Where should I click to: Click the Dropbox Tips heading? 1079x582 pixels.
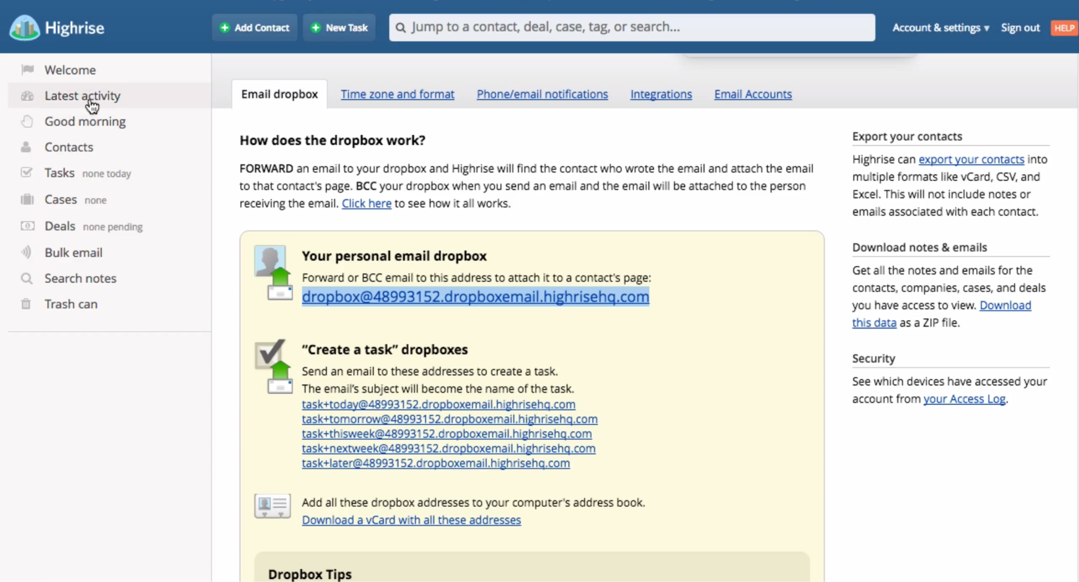(x=310, y=574)
